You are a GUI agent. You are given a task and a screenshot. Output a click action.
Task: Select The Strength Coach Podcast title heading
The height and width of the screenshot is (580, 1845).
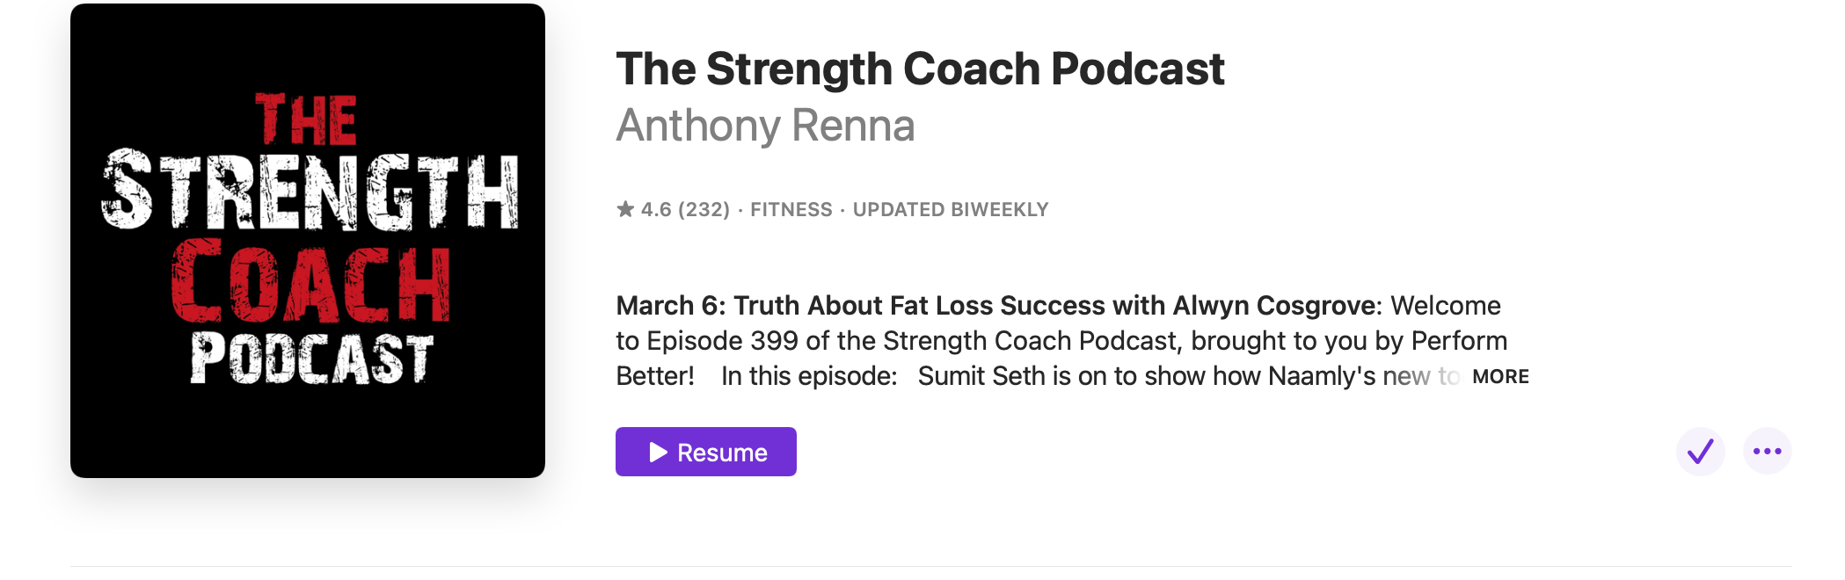click(x=920, y=69)
